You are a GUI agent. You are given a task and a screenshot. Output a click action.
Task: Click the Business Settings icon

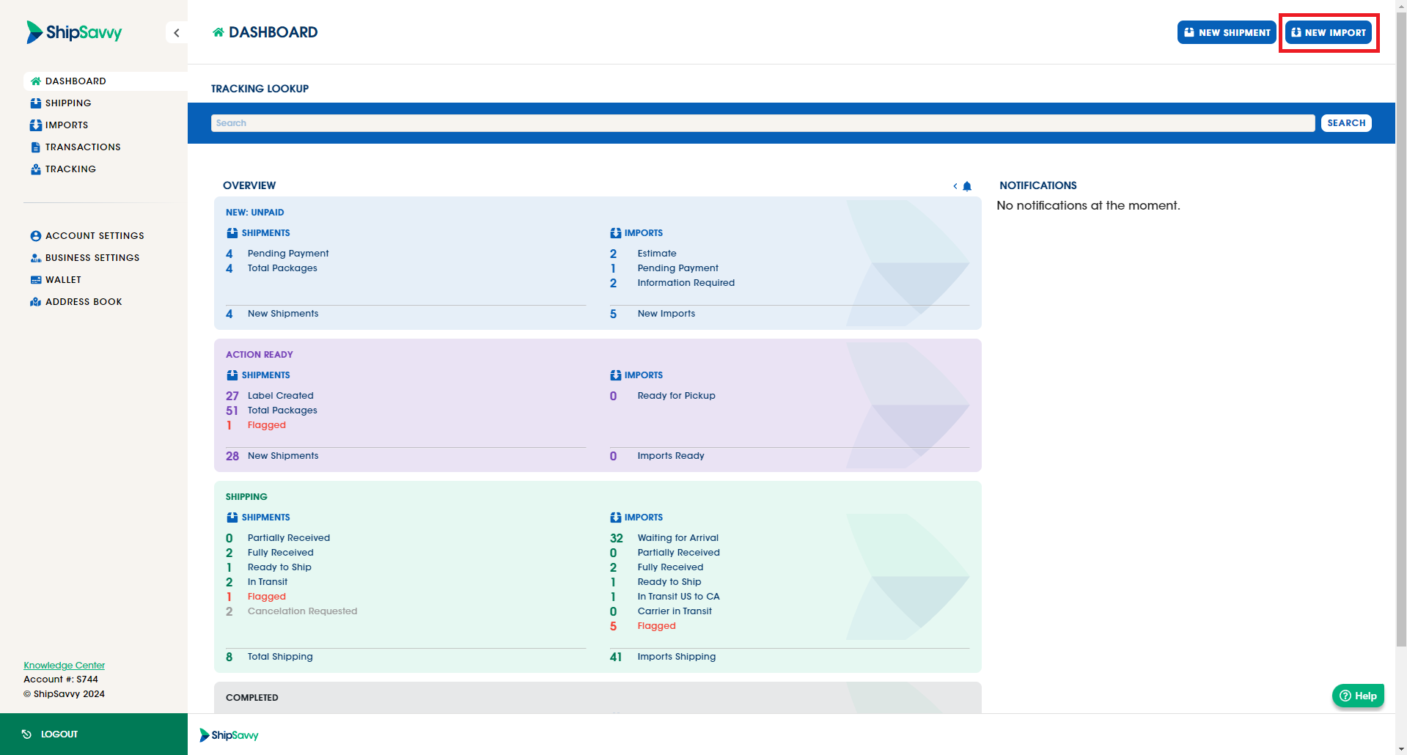tap(35, 258)
